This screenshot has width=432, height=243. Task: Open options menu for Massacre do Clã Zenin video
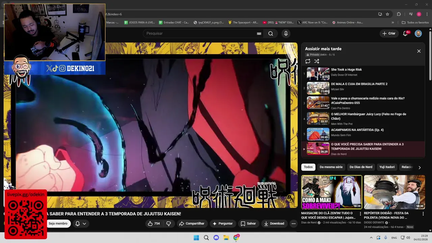click(x=360, y=214)
